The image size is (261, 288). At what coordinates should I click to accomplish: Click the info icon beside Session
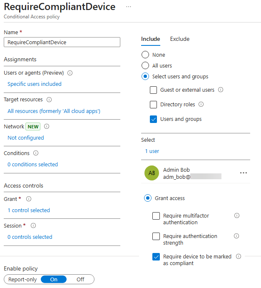(x=33, y=226)
